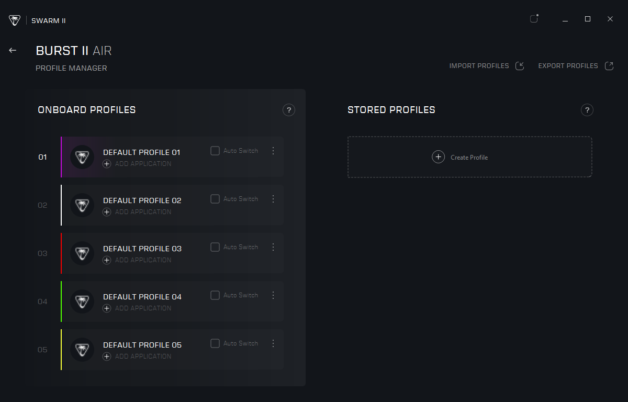Viewport: 628px width, 402px height.
Task: Open options menu for Default Profile 04
Action: (x=273, y=295)
